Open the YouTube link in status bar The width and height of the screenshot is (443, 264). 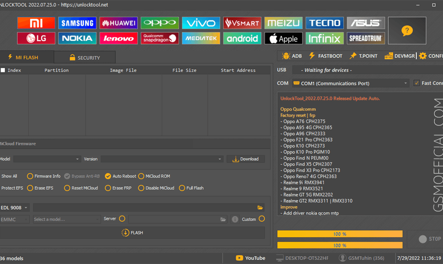[x=250, y=258]
